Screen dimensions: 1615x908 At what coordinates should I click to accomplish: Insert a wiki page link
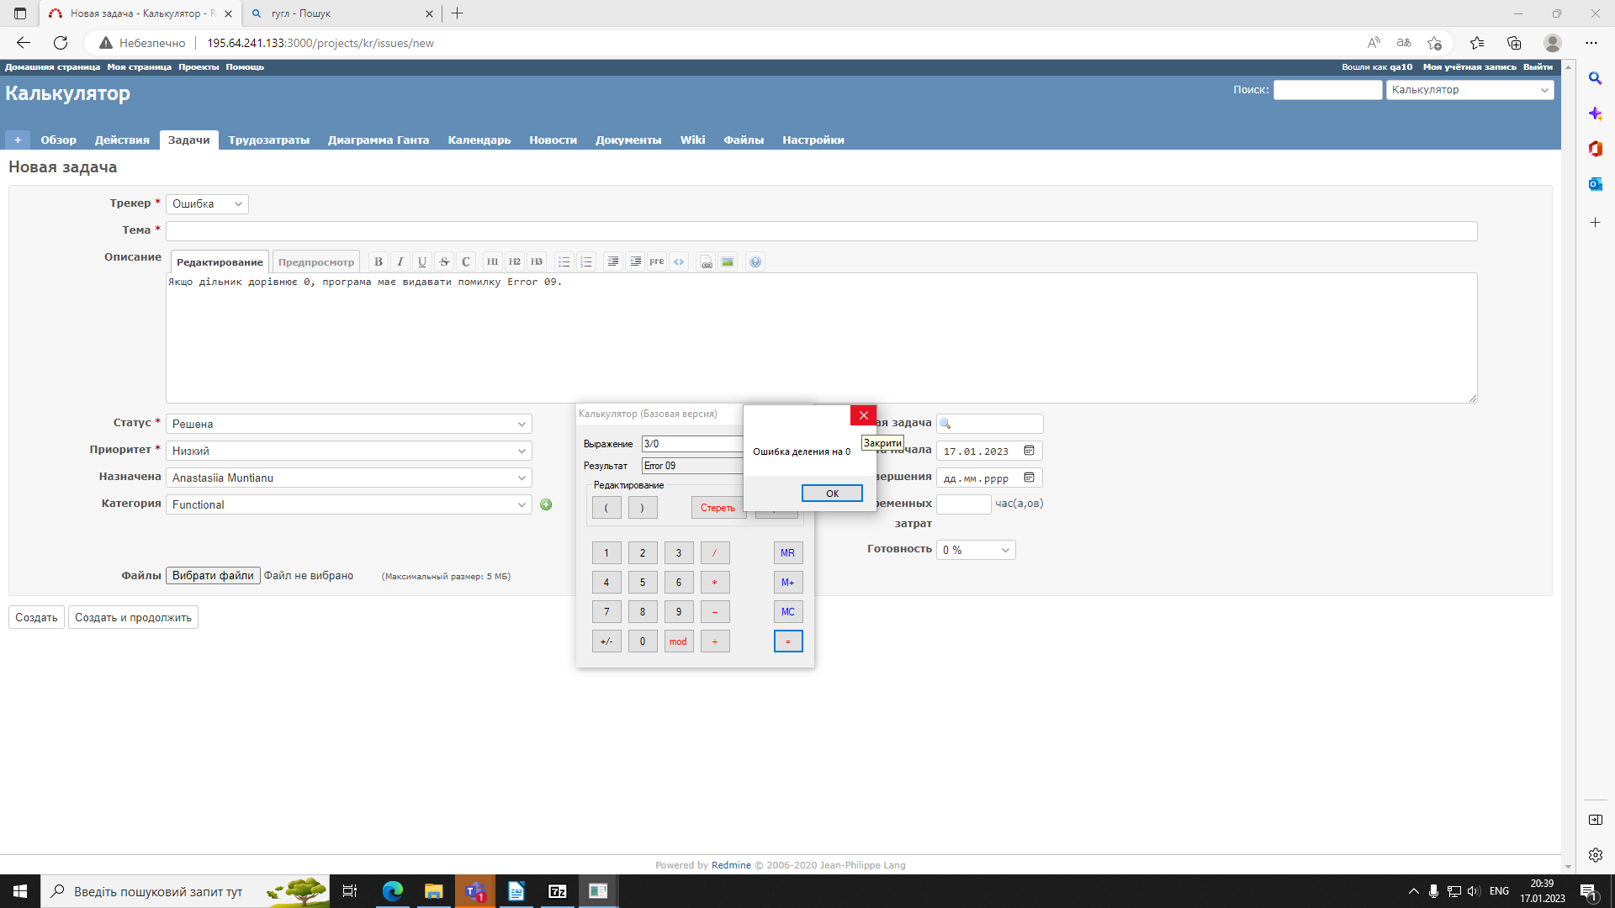tap(707, 261)
